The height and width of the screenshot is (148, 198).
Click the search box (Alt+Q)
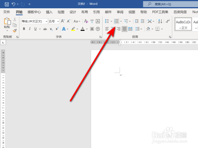[170, 4]
